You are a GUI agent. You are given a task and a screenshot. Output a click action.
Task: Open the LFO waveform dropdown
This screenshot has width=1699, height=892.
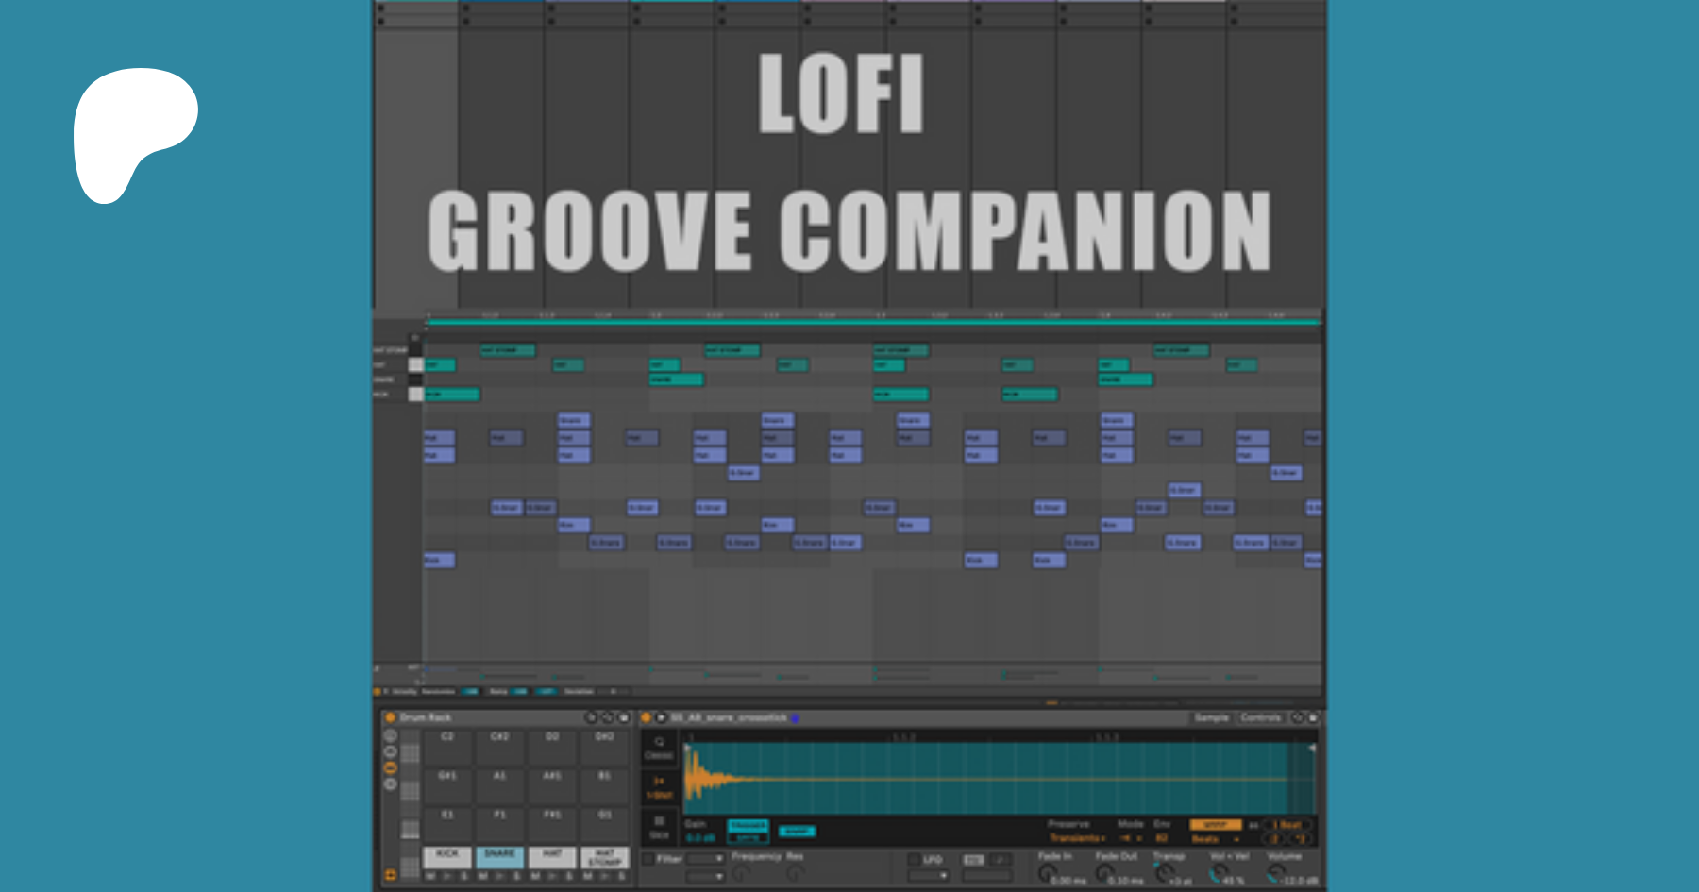[928, 876]
